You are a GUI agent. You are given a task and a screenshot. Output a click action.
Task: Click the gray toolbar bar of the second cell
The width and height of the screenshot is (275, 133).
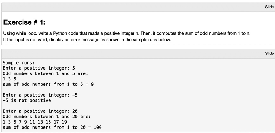(138, 54)
